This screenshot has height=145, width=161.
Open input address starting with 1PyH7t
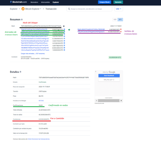click(x=35, y=41)
